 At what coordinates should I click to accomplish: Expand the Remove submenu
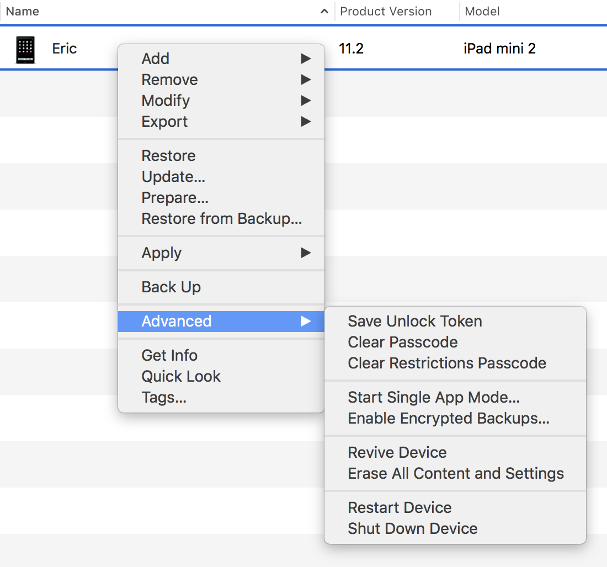pos(221,80)
